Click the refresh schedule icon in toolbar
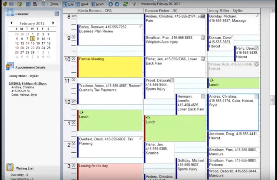 click(125, 4)
